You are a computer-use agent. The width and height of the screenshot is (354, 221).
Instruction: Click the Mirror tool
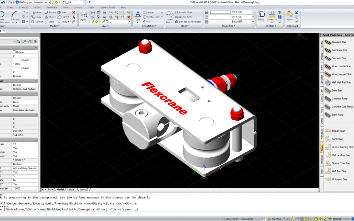pos(50,17)
